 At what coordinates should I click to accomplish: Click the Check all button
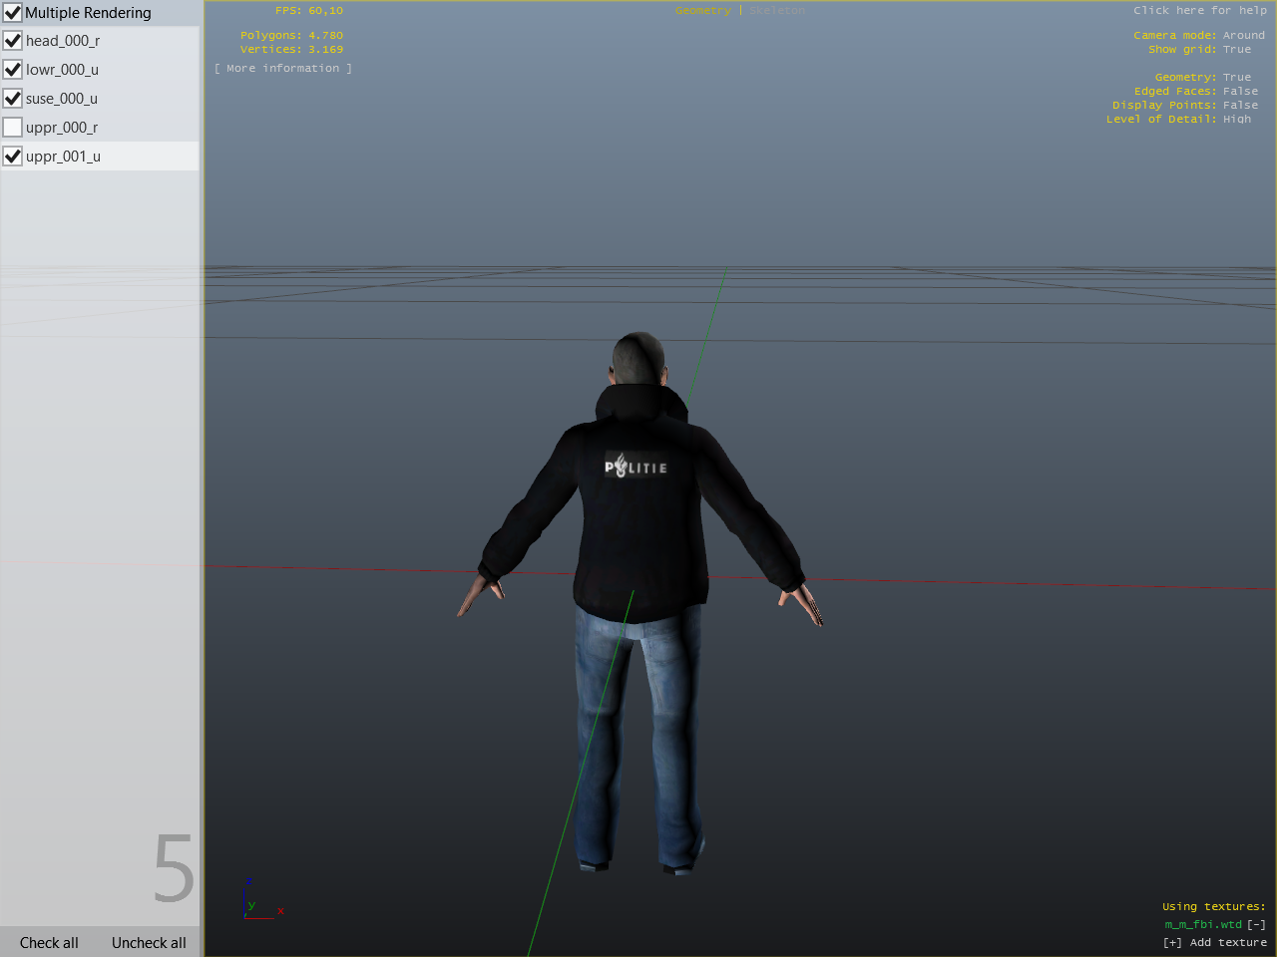49,943
